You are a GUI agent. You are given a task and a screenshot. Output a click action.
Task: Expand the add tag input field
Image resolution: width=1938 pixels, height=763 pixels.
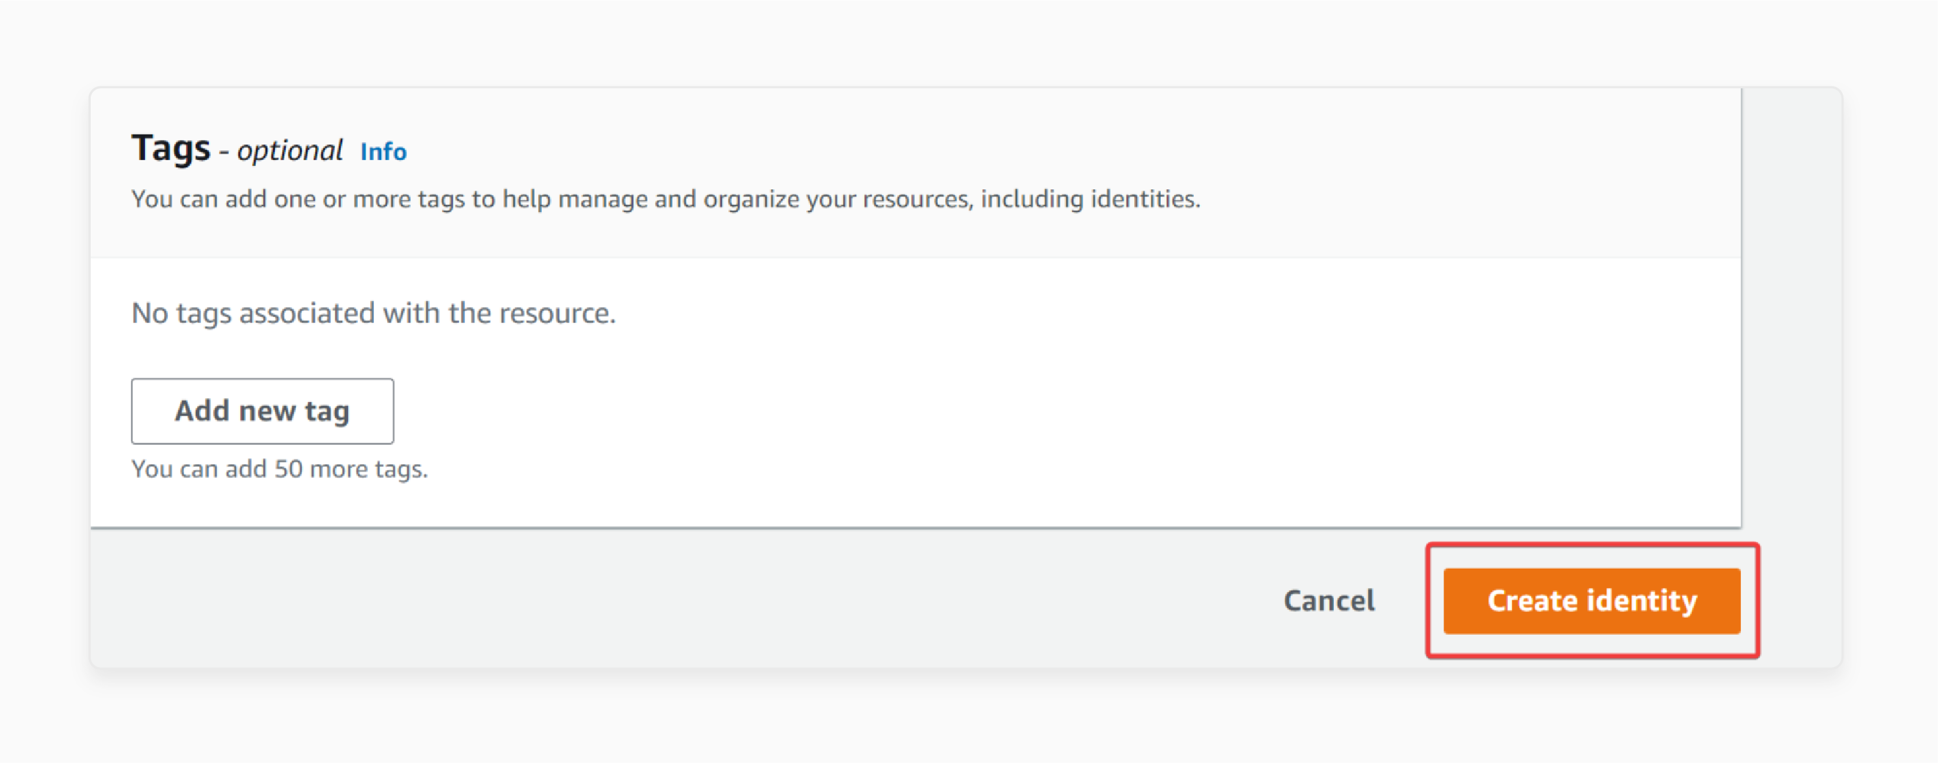(x=263, y=410)
